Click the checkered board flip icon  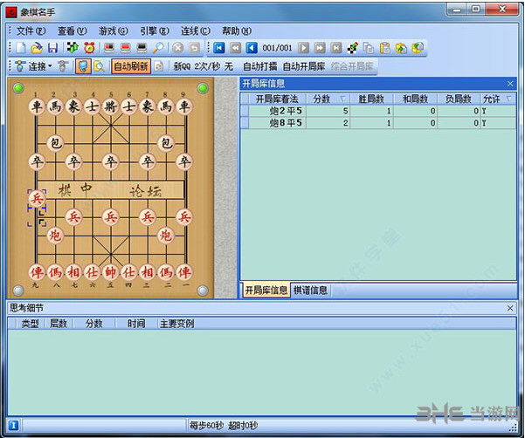pos(73,48)
